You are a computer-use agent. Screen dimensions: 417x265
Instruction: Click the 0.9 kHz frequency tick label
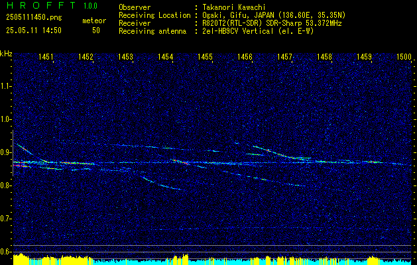click(x=5, y=152)
